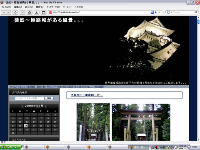
Task: Open the ツール (Tools) menu
Action: click(67, 7)
